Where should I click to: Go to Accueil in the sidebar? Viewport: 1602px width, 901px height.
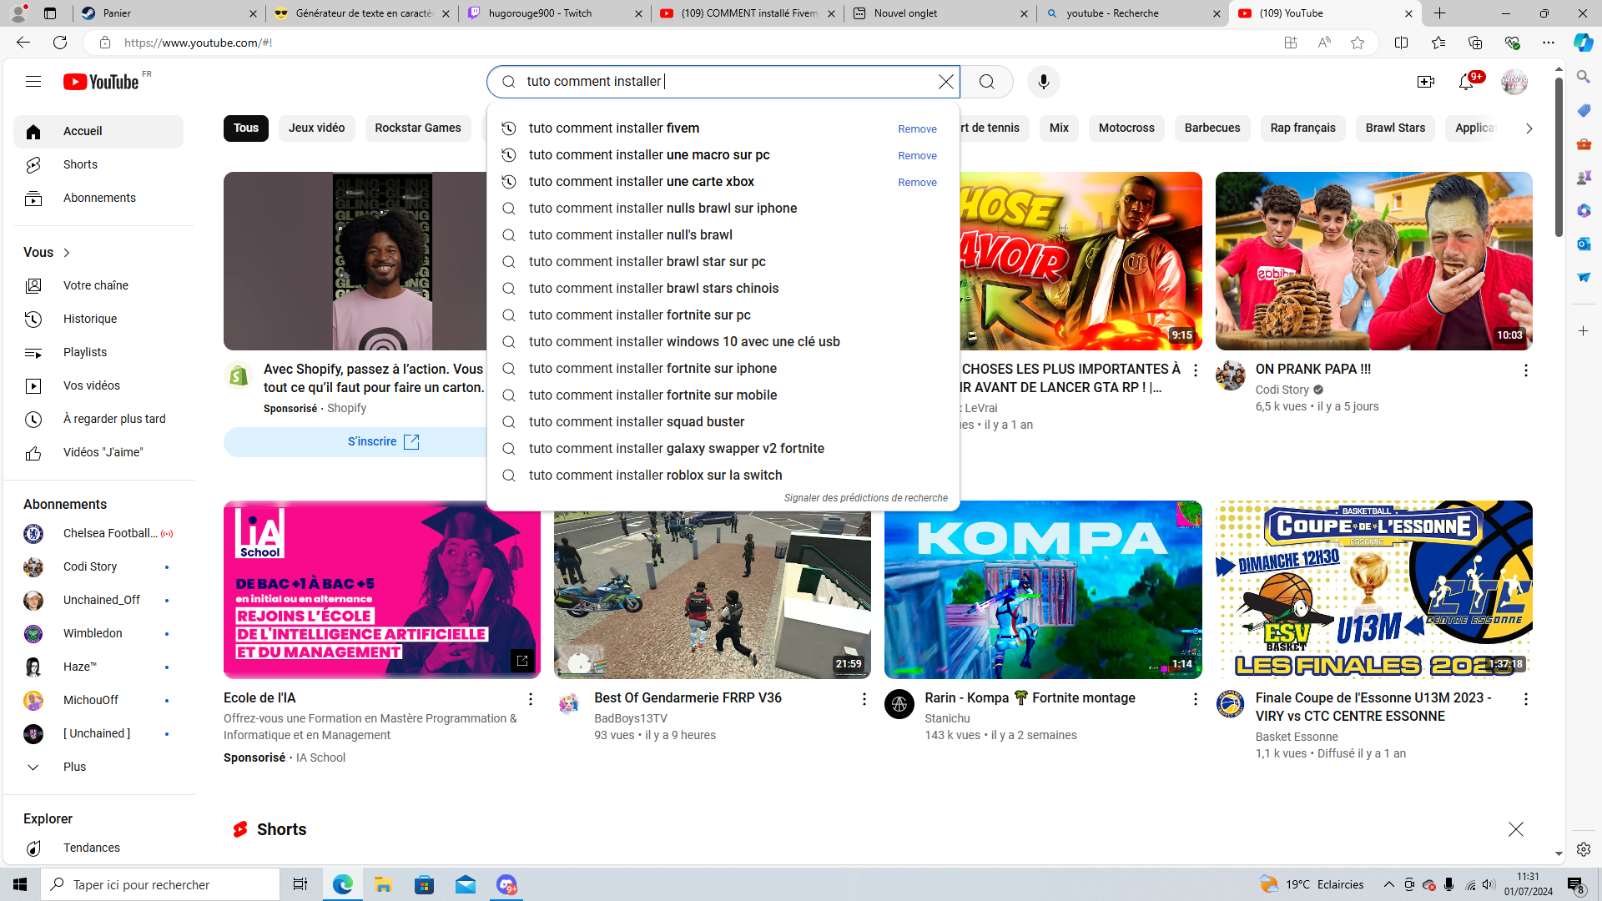point(98,132)
